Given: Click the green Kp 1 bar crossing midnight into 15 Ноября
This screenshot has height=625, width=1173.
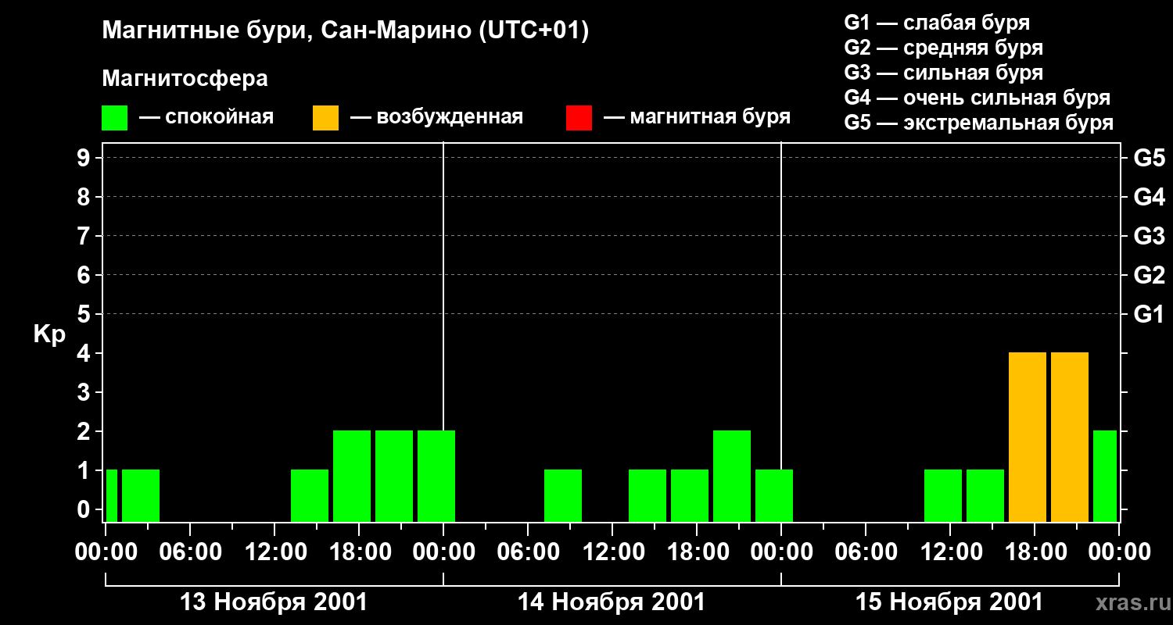Looking at the screenshot, I should 774,495.
